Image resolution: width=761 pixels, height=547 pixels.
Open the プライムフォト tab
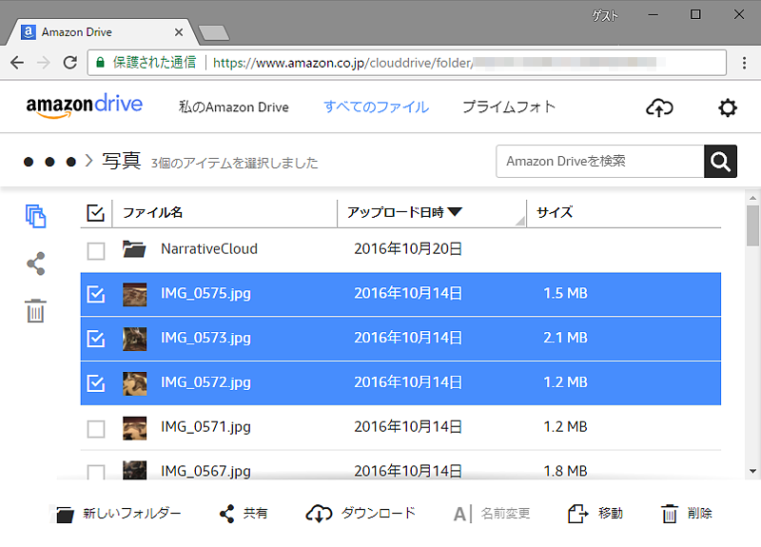click(509, 107)
